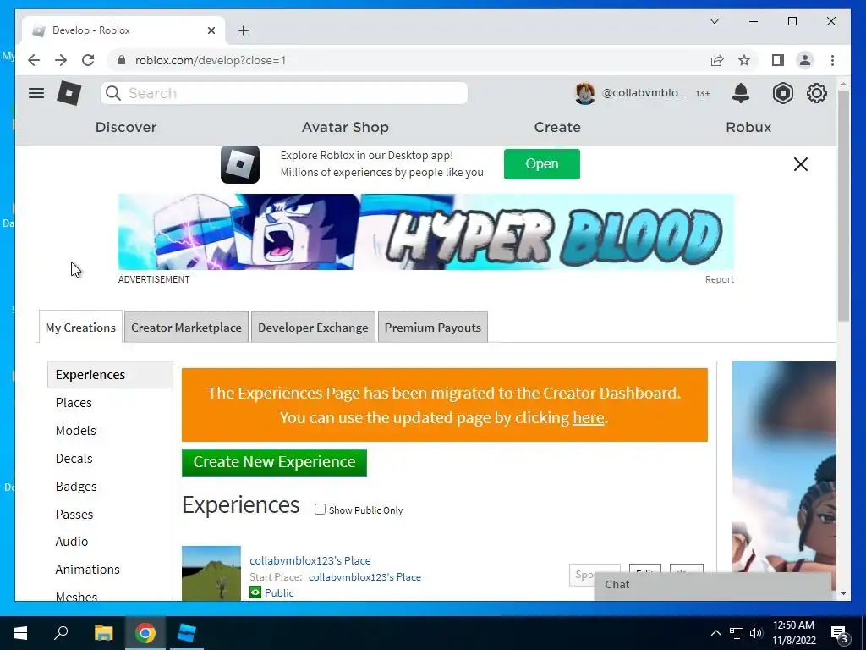Open the Chat panel bar
Viewport: 866px width, 650px height.
click(x=712, y=585)
